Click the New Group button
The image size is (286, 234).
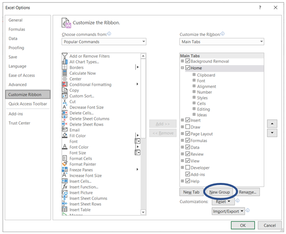point(219,192)
